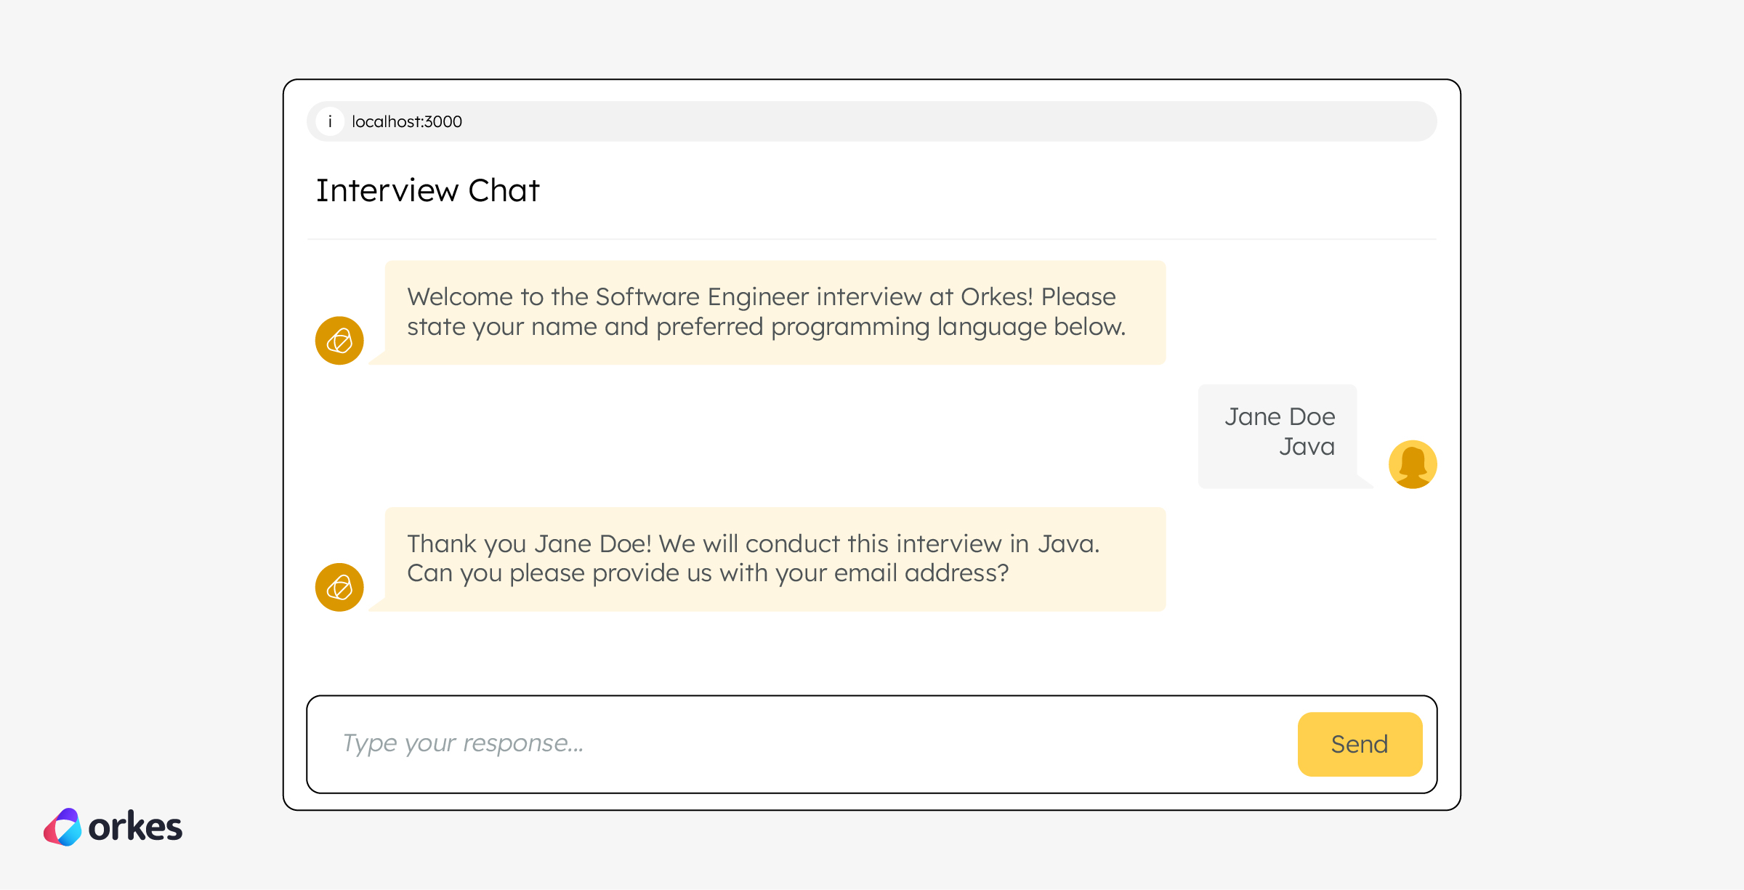Click the welcome message bubble from the bot
The width and height of the screenshot is (1744, 890).
[x=775, y=311]
